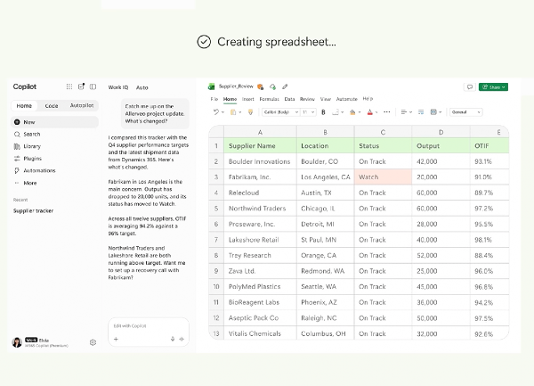Open the more ribbon options ellipsis
The image size is (534, 386).
coord(387,111)
